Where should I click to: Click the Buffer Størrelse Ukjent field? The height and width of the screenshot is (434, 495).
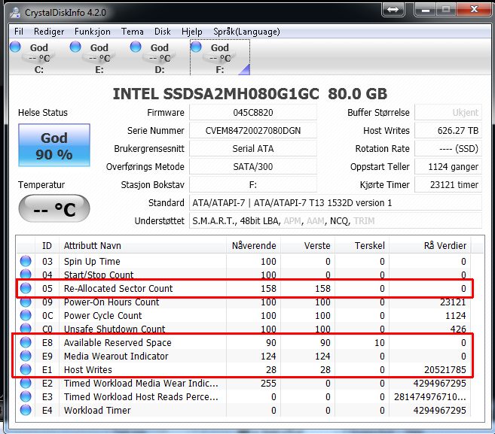click(448, 113)
